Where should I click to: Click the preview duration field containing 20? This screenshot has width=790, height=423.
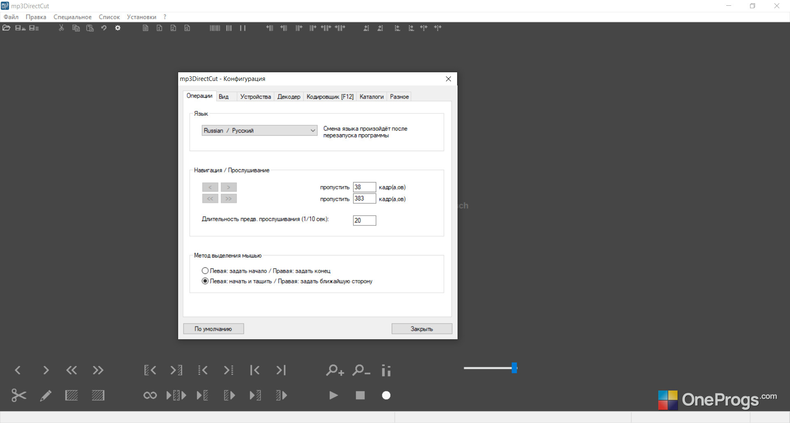365,221
